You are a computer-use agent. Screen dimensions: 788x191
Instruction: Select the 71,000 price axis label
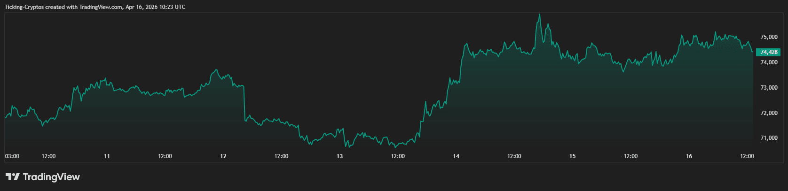(769, 138)
